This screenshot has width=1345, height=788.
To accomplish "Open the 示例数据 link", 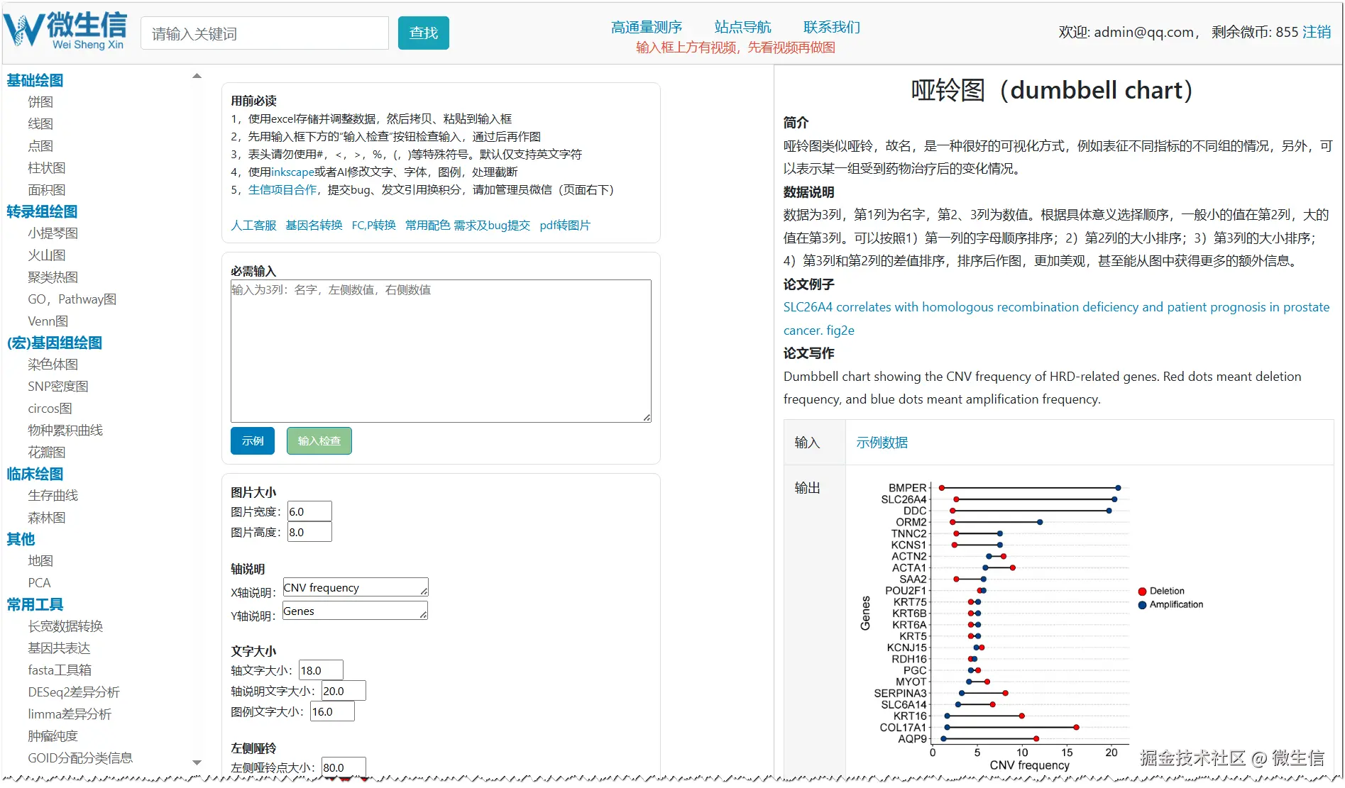I will tap(882, 443).
